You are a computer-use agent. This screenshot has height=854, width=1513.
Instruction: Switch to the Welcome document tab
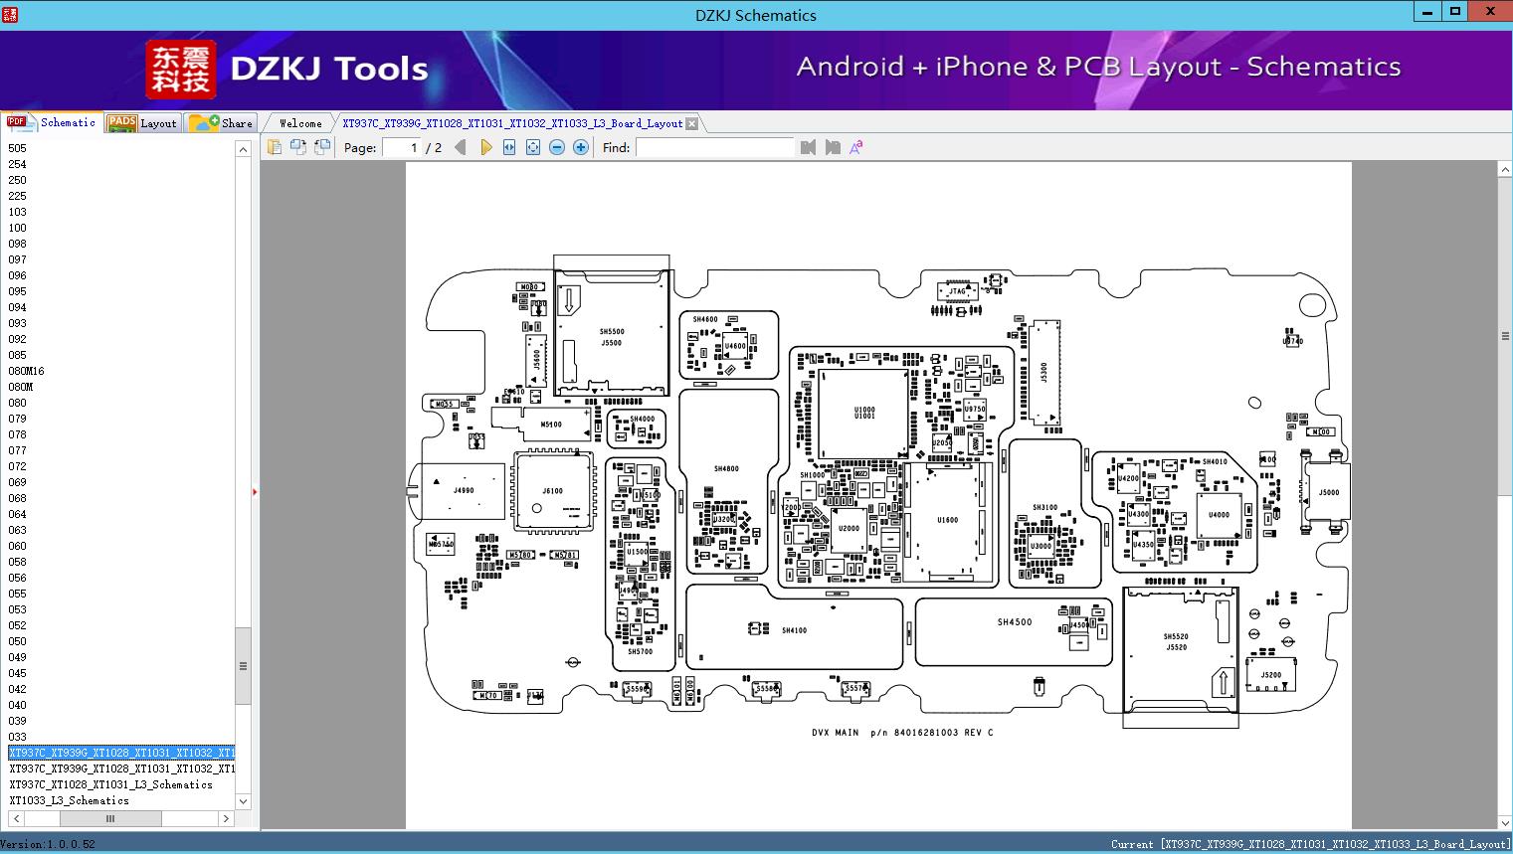coord(299,123)
